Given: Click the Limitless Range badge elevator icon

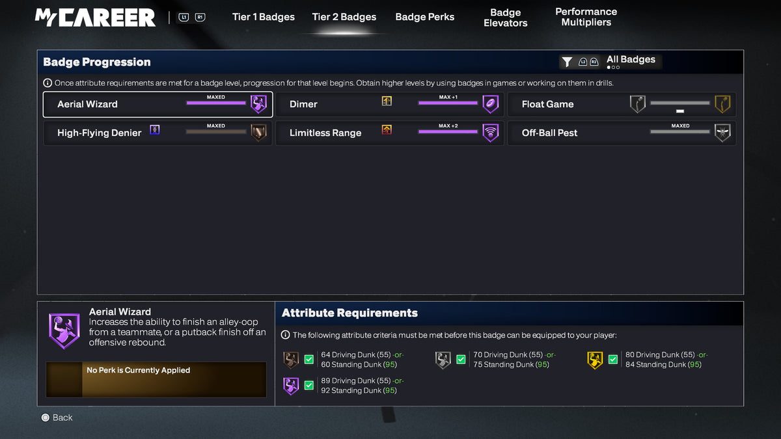Looking at the screenshot, I should [387, 129].
